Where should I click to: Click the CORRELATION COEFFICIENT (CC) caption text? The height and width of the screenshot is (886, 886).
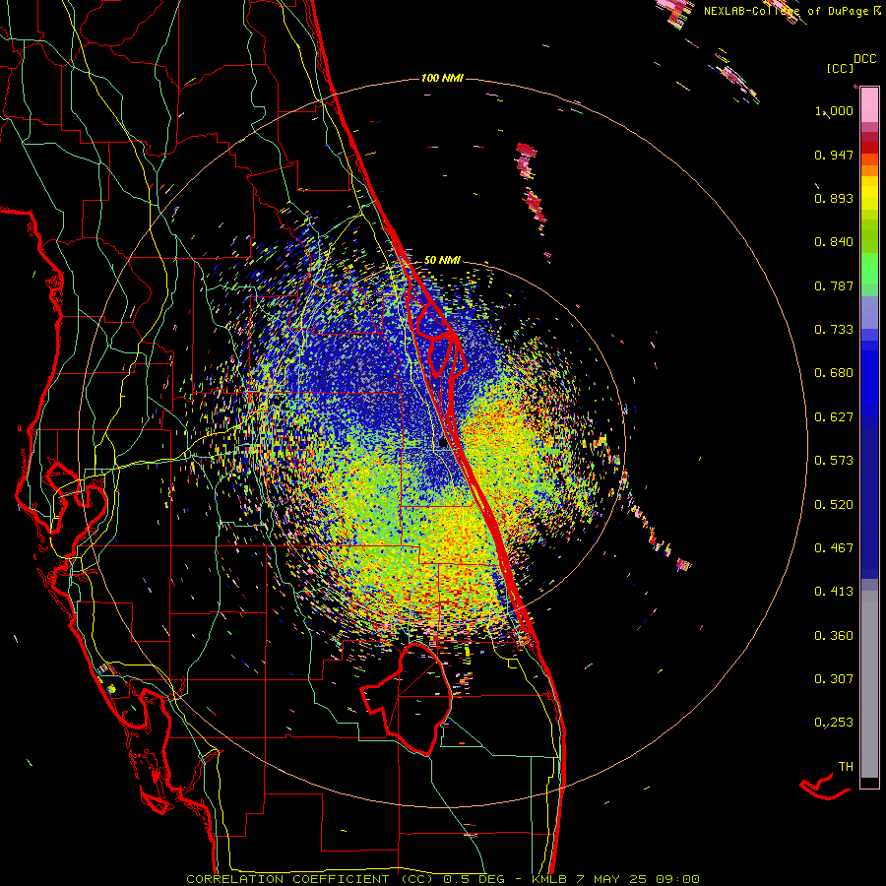tap(310, 879)
